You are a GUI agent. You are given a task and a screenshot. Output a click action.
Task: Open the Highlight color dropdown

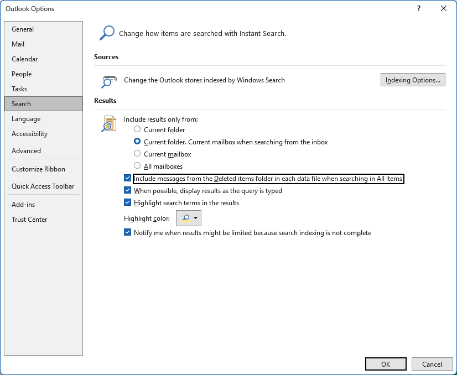click(x=189, y=218)
